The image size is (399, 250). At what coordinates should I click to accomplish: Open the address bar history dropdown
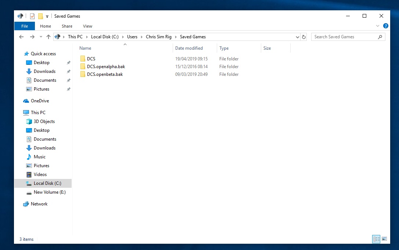(298, 37)
